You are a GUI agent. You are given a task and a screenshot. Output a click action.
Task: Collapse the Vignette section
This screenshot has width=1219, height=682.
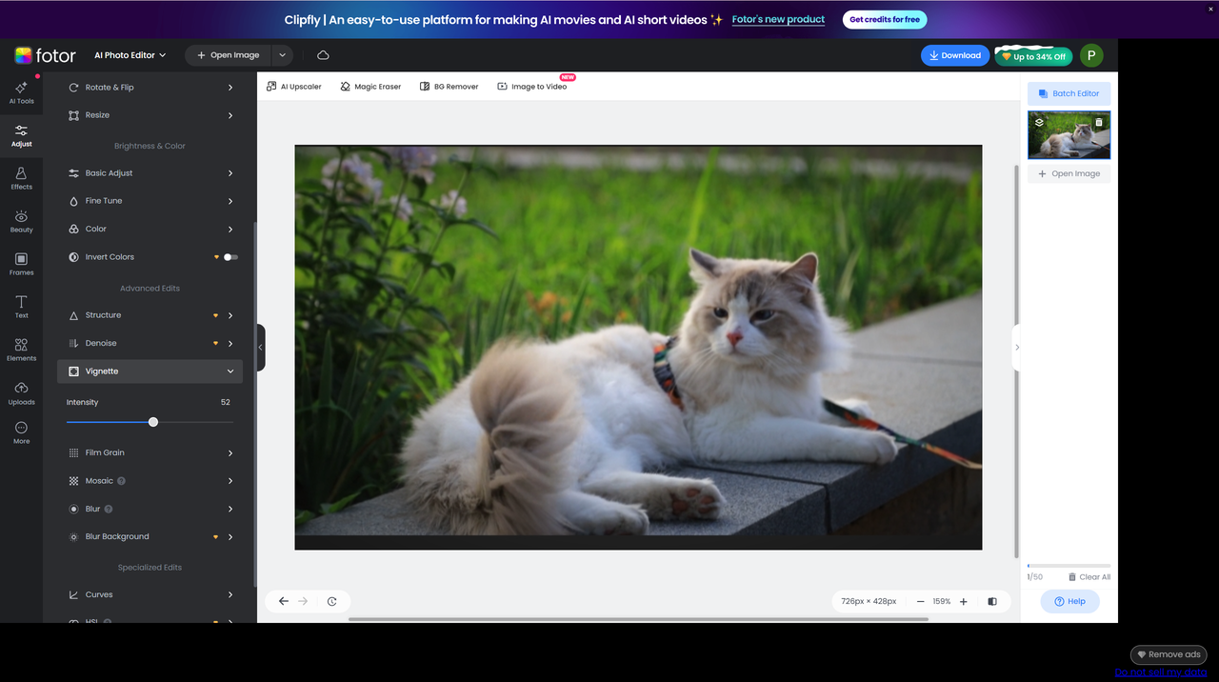pyautogui.click(x=150, y=371)
